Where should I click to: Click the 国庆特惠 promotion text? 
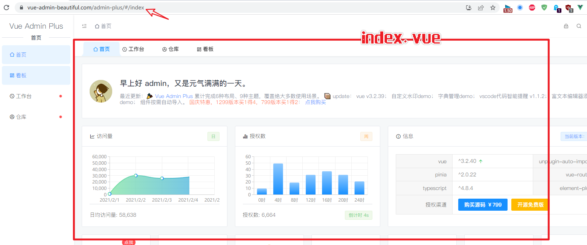pyautogui.click(x=244, y=103)
